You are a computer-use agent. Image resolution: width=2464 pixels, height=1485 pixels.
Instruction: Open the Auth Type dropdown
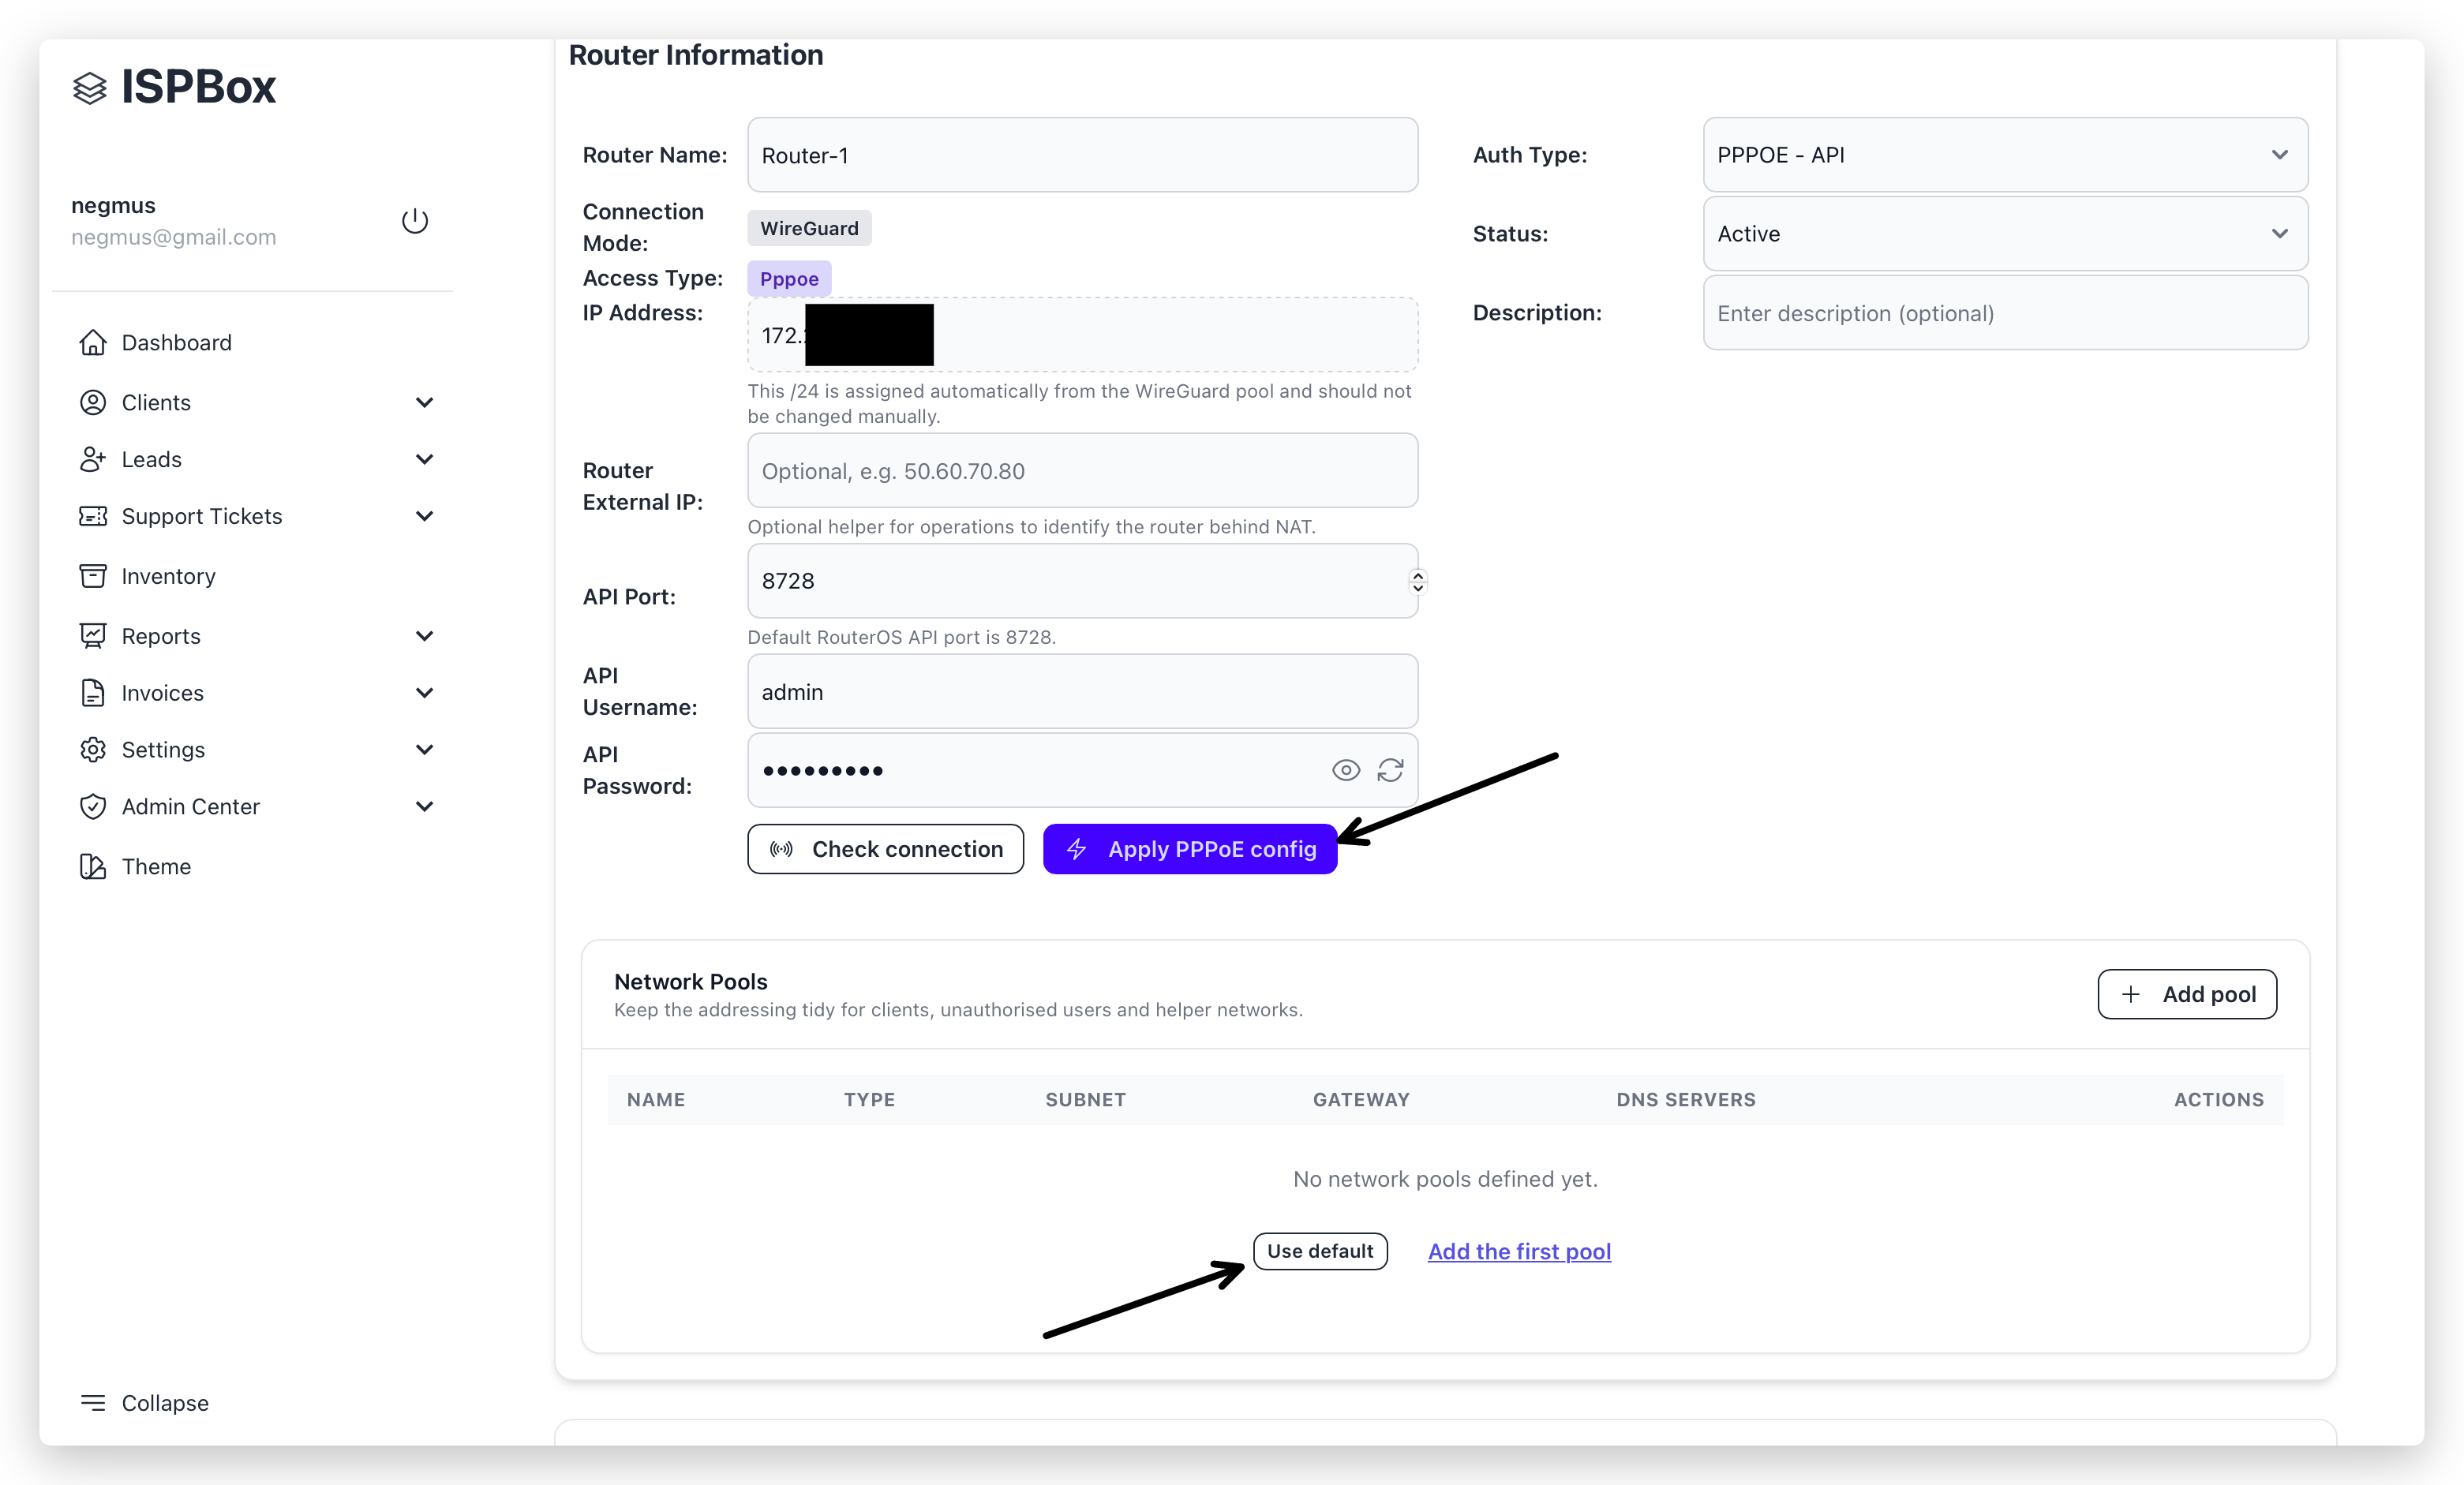coord(2005,155)
